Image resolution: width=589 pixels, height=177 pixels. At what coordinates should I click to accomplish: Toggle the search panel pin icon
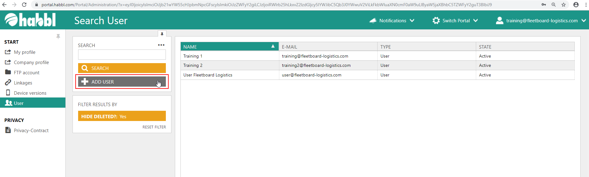162,34
